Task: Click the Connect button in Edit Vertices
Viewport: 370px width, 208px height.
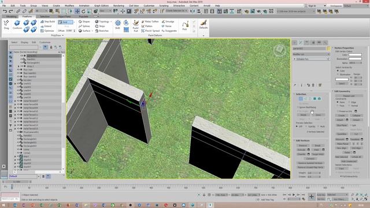Action: click(310, 159)
